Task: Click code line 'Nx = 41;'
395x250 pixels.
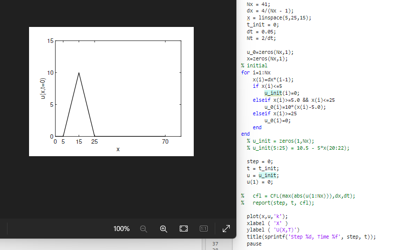Action: (258, 4)
